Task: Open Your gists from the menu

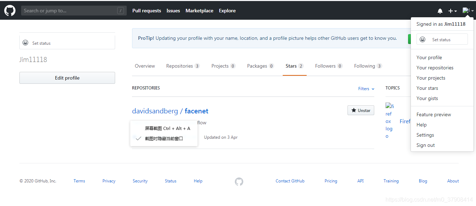Action: pyautogui.click(x=427, y=98)
